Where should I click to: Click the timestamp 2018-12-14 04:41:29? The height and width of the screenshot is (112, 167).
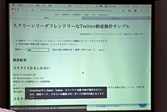pos(24,75)
